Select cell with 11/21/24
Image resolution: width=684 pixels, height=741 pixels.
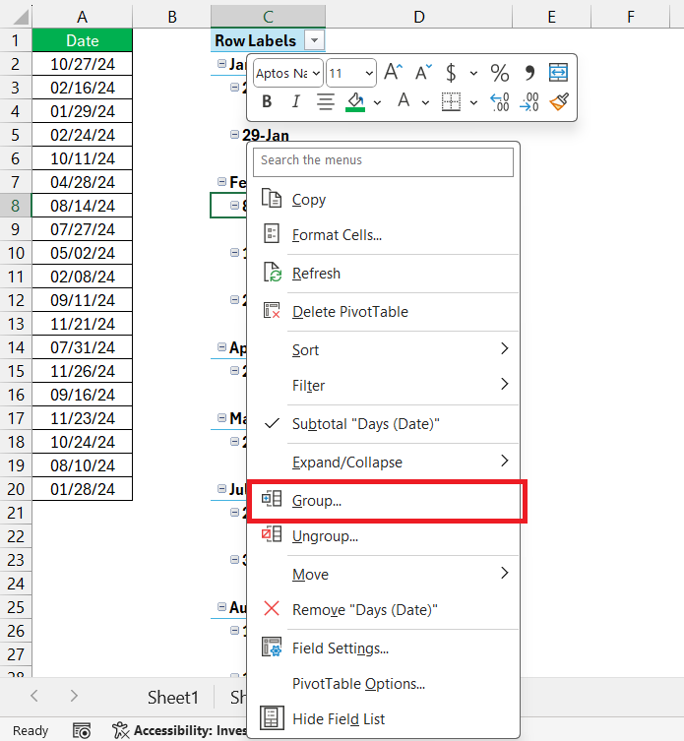83,324
